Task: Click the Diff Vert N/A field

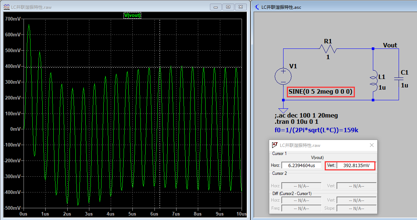Action: coord(356,200)
